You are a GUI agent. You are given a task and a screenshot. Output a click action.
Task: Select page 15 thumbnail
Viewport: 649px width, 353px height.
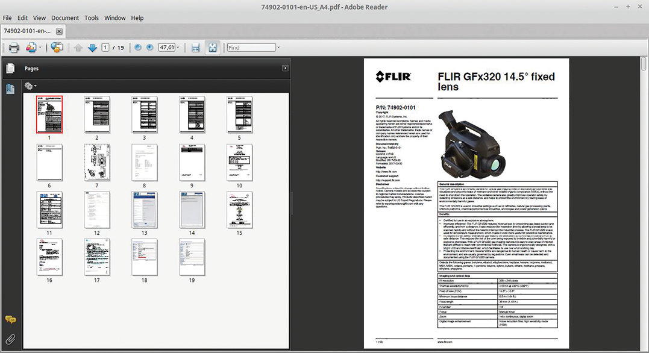tap(240, 210)
